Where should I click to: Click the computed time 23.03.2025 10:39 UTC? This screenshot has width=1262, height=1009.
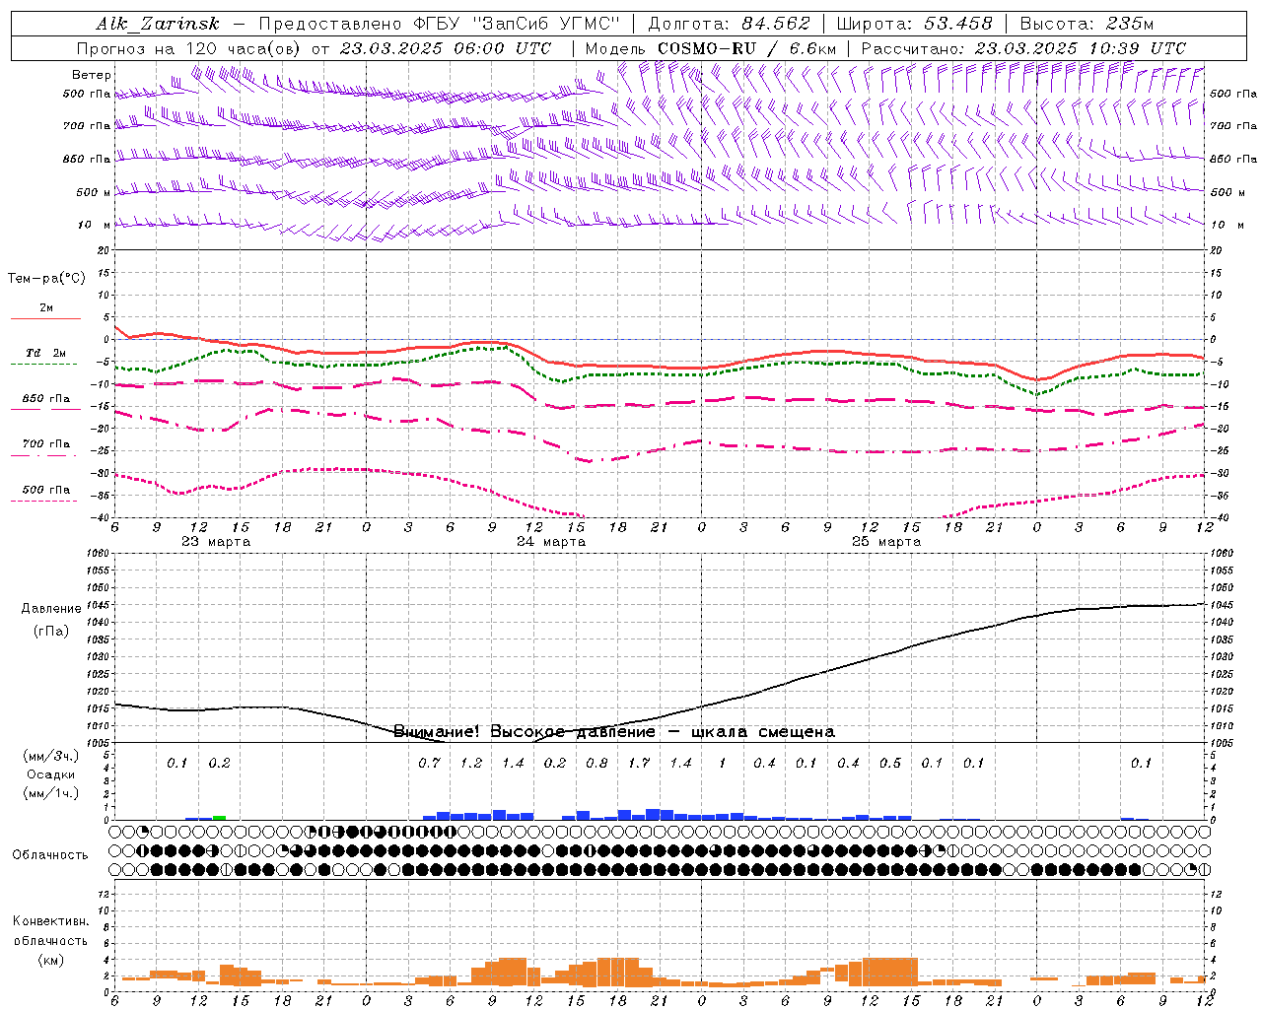[1080, 48]
